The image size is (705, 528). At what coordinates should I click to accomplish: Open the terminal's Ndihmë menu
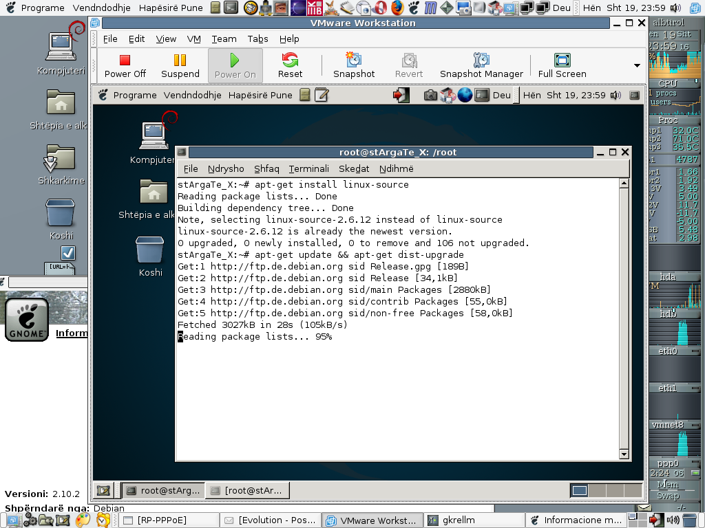pos(396,169)
